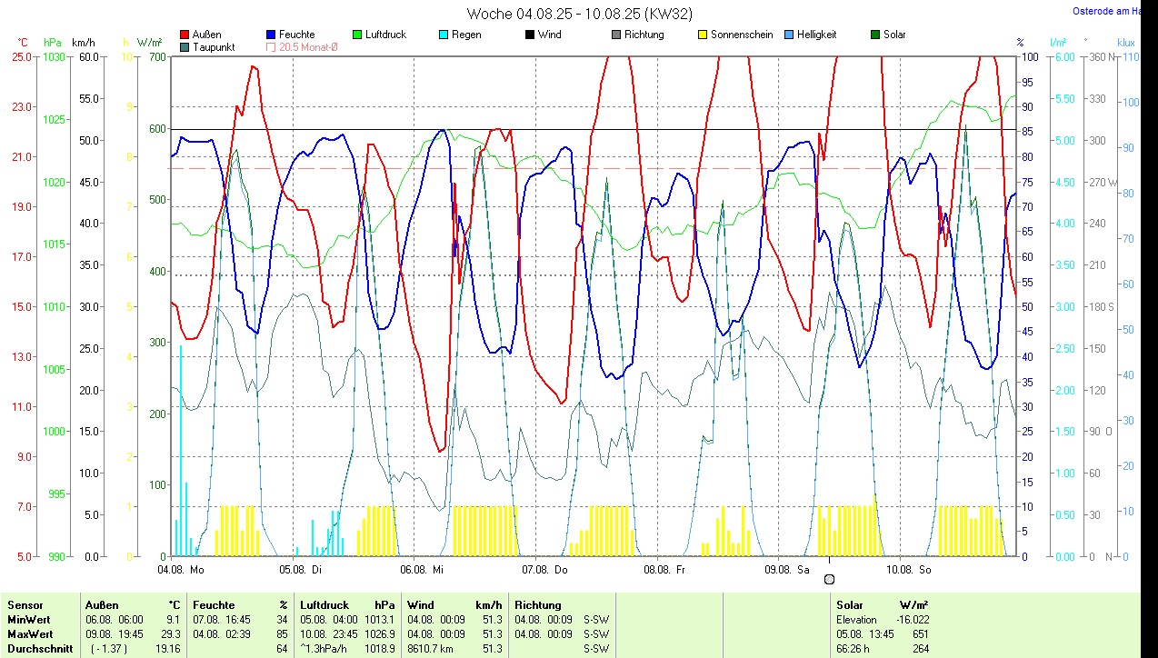Click the cyan Regen legend swatch
The width and height of the screenshot is (1158, 658).
click(444, 35)
